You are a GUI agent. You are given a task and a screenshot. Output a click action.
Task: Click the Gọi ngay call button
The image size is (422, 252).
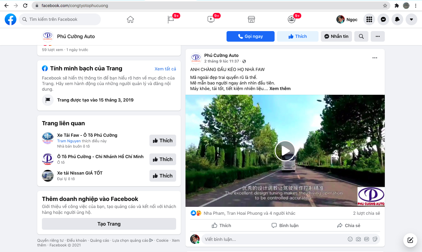[x=251, y=36]
